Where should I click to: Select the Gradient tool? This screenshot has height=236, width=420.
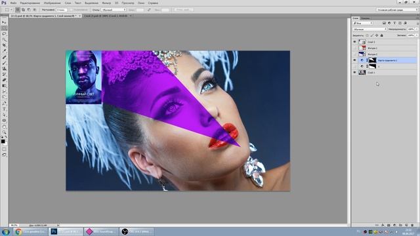pos(4,86)
